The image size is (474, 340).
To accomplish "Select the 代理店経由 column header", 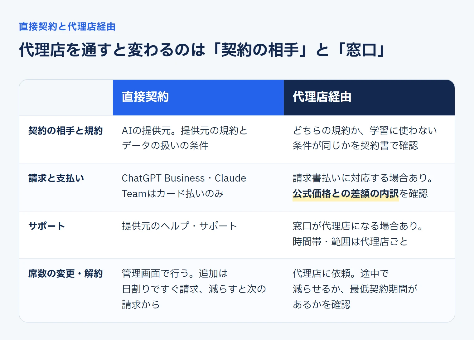I will [369, 97].
